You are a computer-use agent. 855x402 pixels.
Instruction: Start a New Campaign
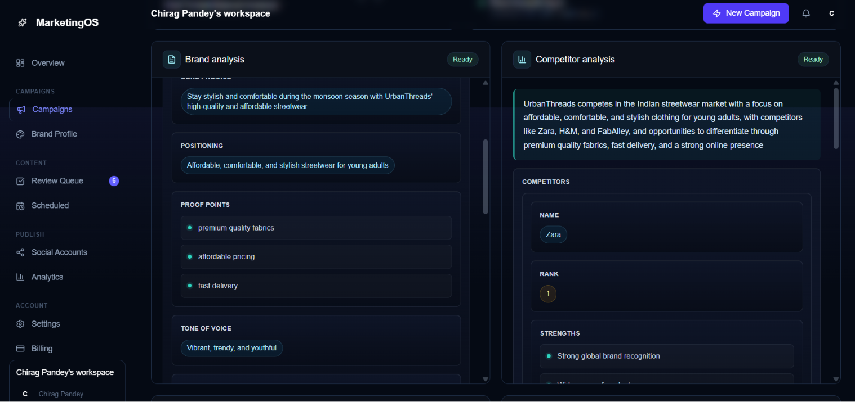click(746, 13)
